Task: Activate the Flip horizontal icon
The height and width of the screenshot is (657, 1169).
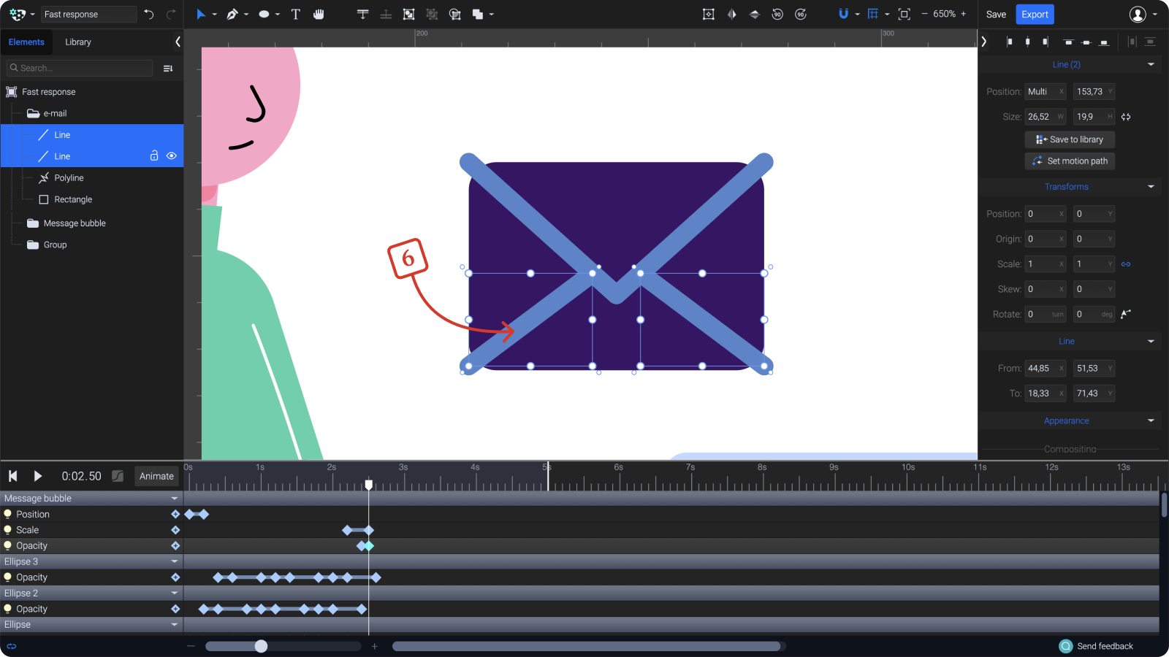Action: (731, 14)
